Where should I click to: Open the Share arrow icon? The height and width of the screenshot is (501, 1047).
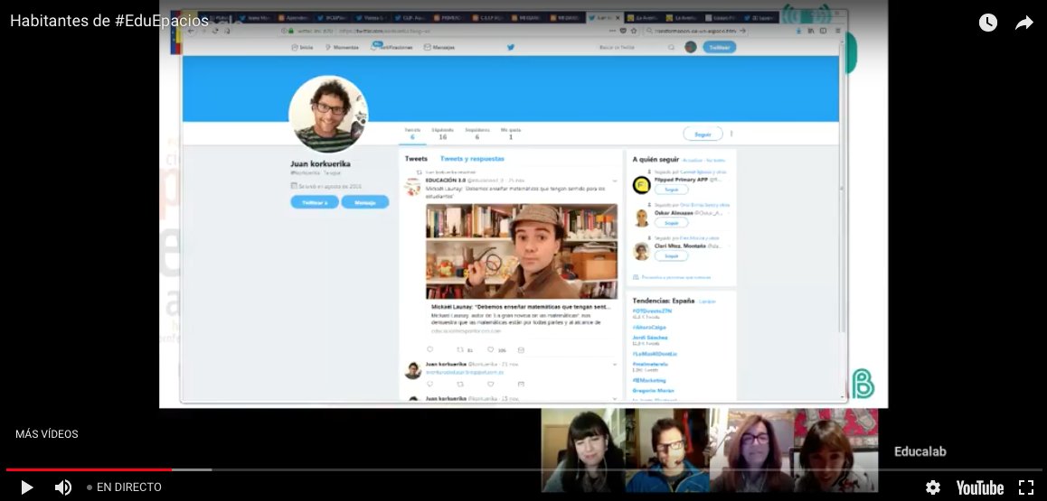(x=1024, y=23)
